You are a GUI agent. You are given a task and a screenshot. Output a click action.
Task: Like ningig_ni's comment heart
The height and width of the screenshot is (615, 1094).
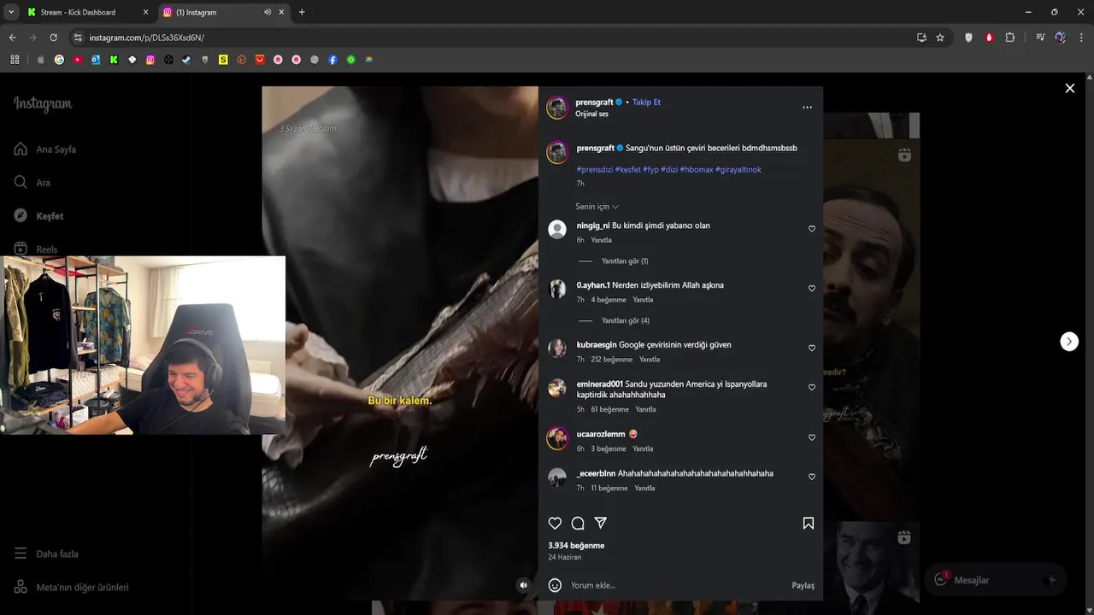tap(812, 228)
